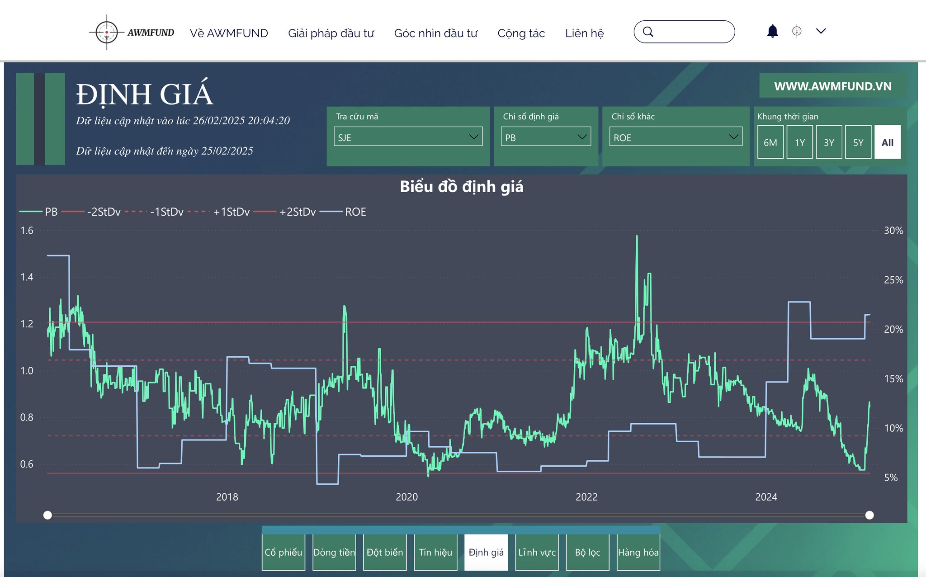Click the Liên hệ link

point(584,33)
